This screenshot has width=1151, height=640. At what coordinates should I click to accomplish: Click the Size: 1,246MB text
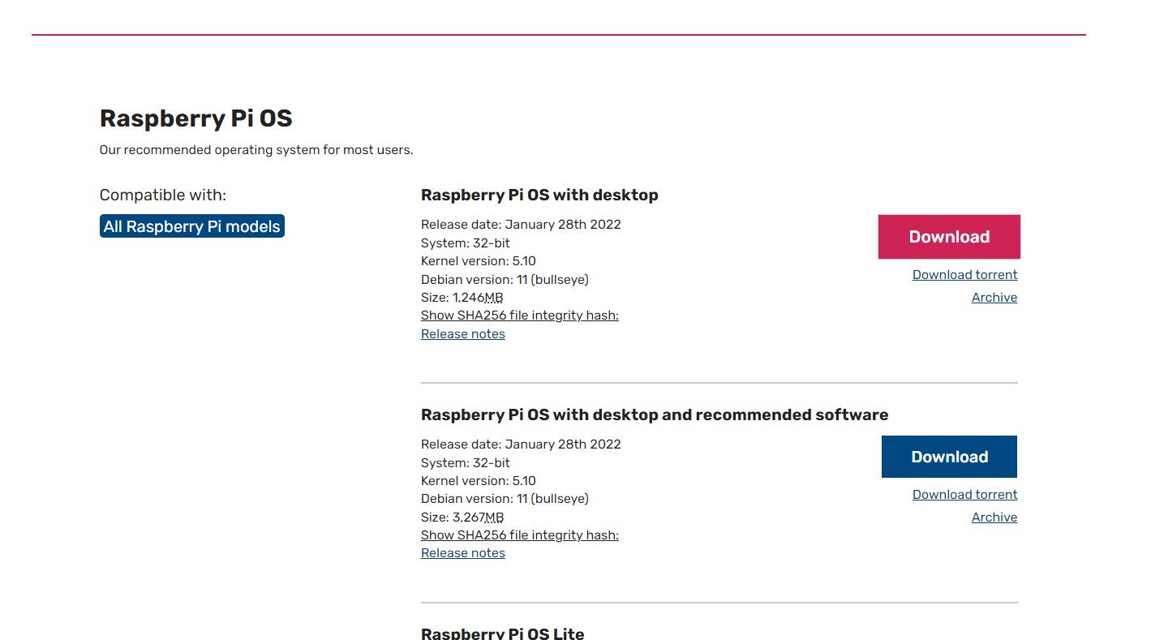462,298
